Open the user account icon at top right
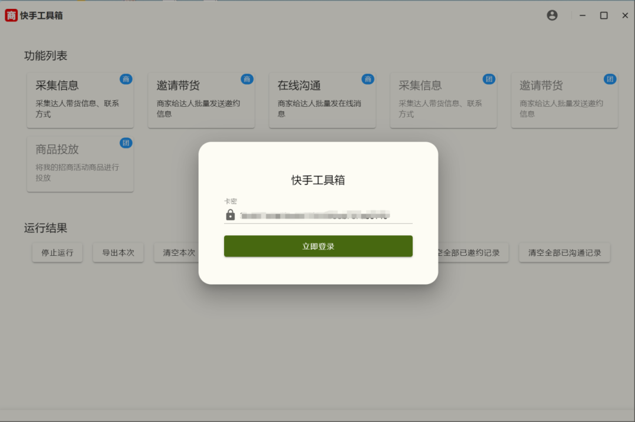 pyautogui.click(x=552, y=15)
